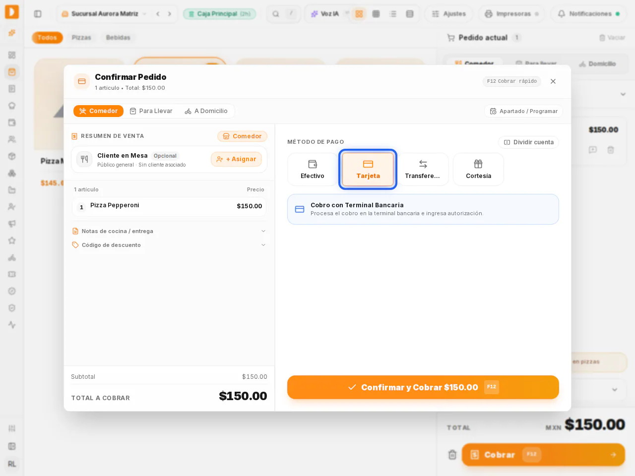Go to next branch with right chevron
635x476 pixels.
click(x=170, y=14)
